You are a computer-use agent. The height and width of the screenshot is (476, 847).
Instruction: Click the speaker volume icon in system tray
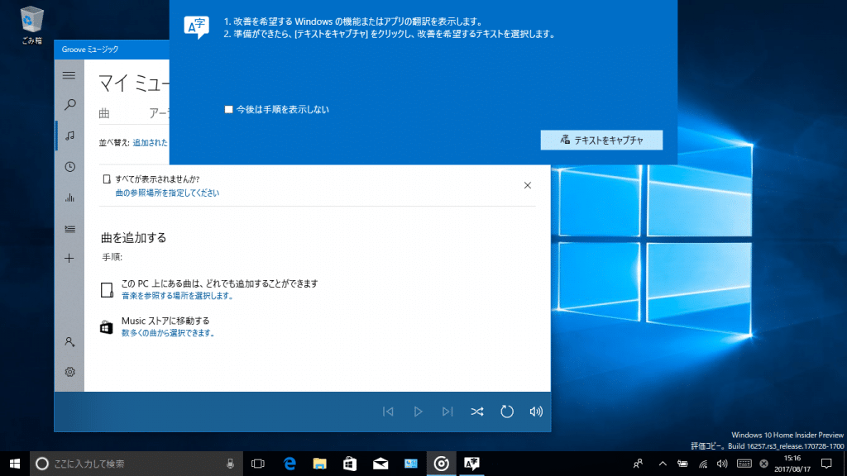tap(722, 464)
